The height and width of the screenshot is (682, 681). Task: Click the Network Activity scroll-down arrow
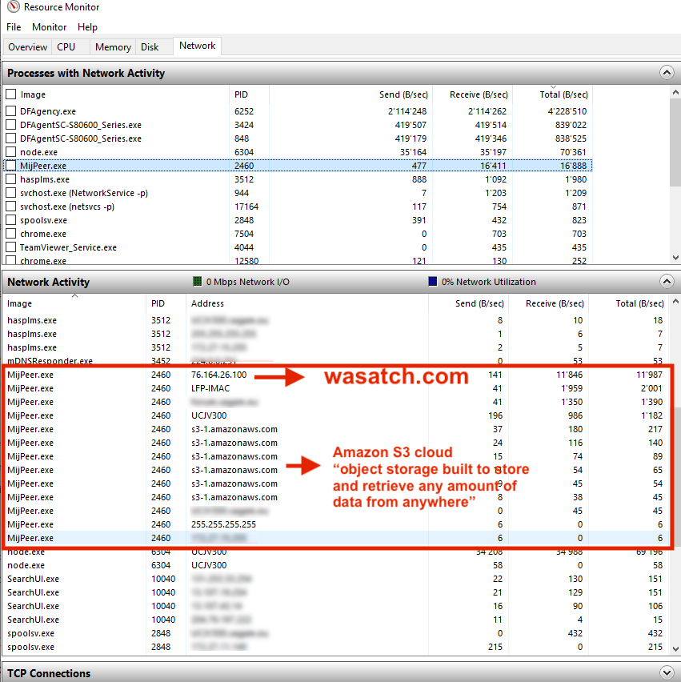pos(675,649)
